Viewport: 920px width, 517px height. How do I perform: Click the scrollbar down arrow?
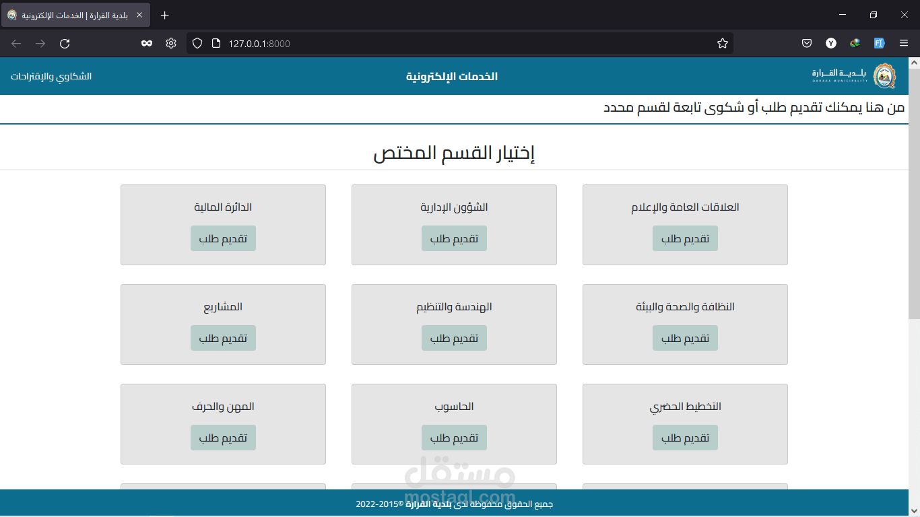(x=914, y=511)
